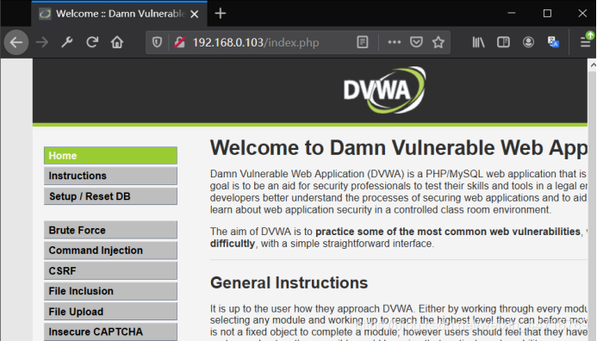The image size is (597, 341).
Task: Open the CSRF module
Action: pyautogui.click(x=110, y=271)
